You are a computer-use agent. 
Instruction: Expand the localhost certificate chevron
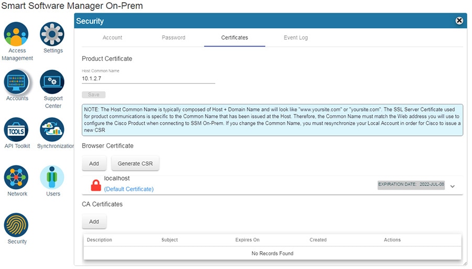(453, 186)
